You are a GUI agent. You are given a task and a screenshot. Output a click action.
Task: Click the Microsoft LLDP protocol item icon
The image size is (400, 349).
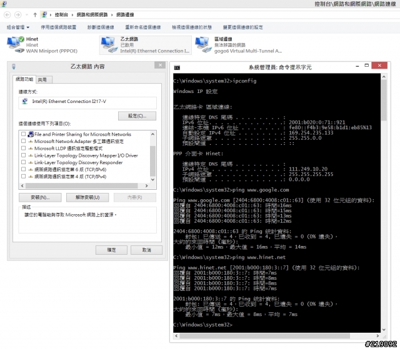[31, 148]
